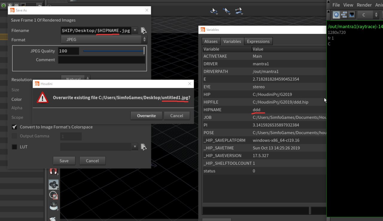Select the EYE variable row

click(x=264, y=87)
